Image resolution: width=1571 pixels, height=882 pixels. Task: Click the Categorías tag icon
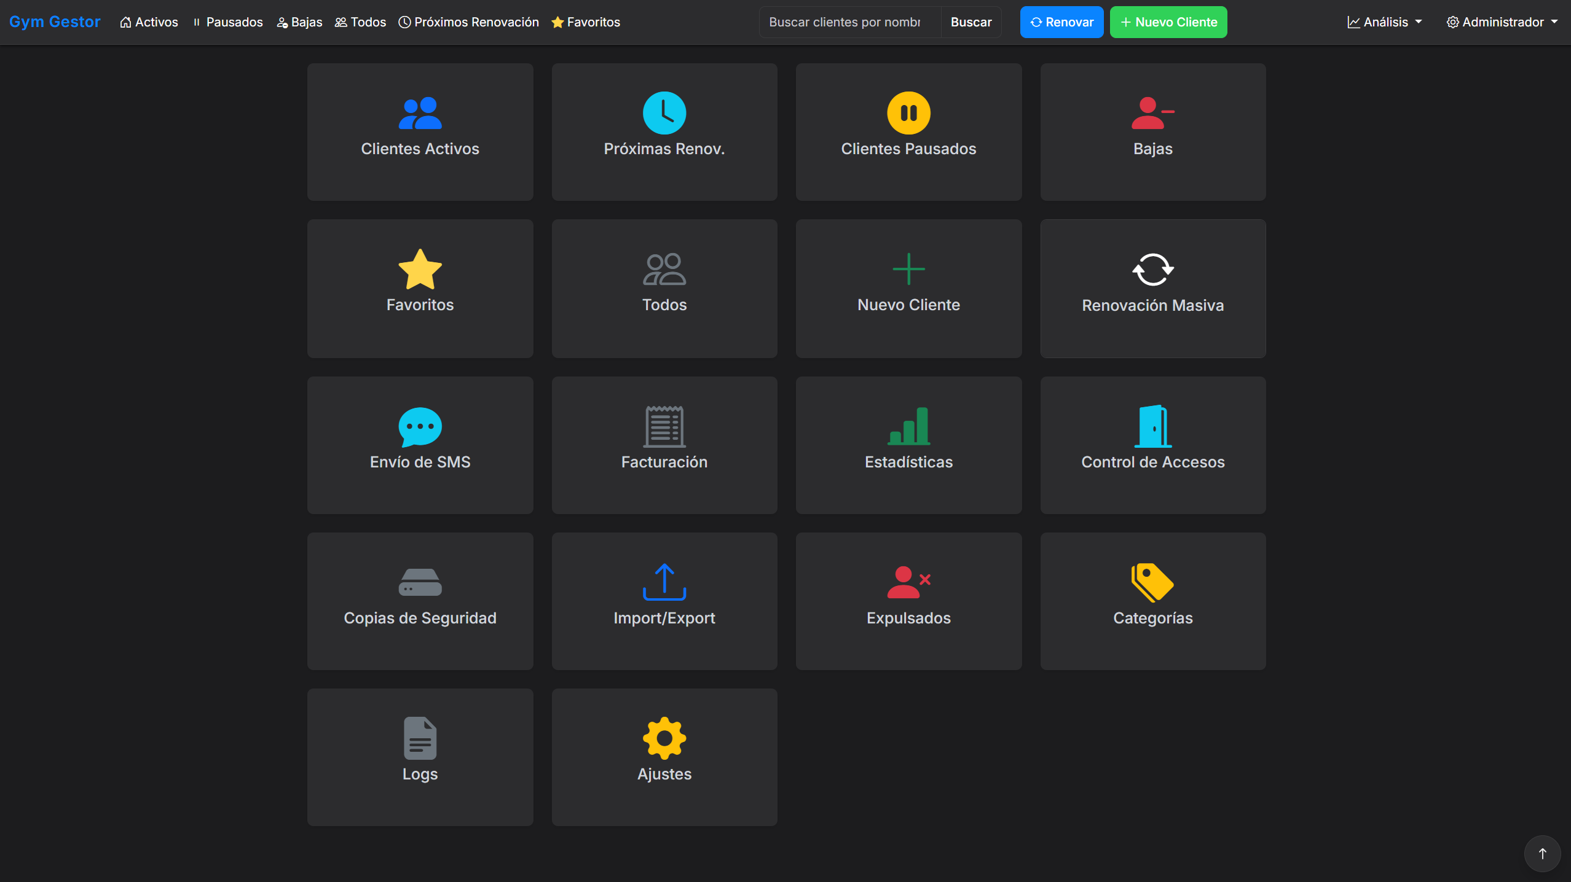(x=1152, y=582)
